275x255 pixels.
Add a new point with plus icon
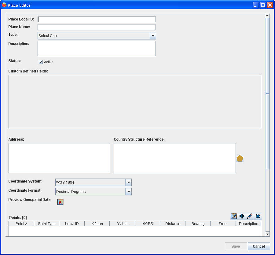tap(242, 216)
